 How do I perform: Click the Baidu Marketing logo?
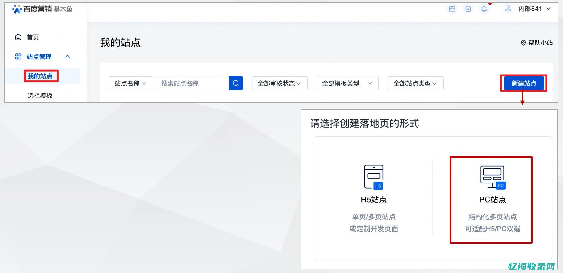(42, 9)
